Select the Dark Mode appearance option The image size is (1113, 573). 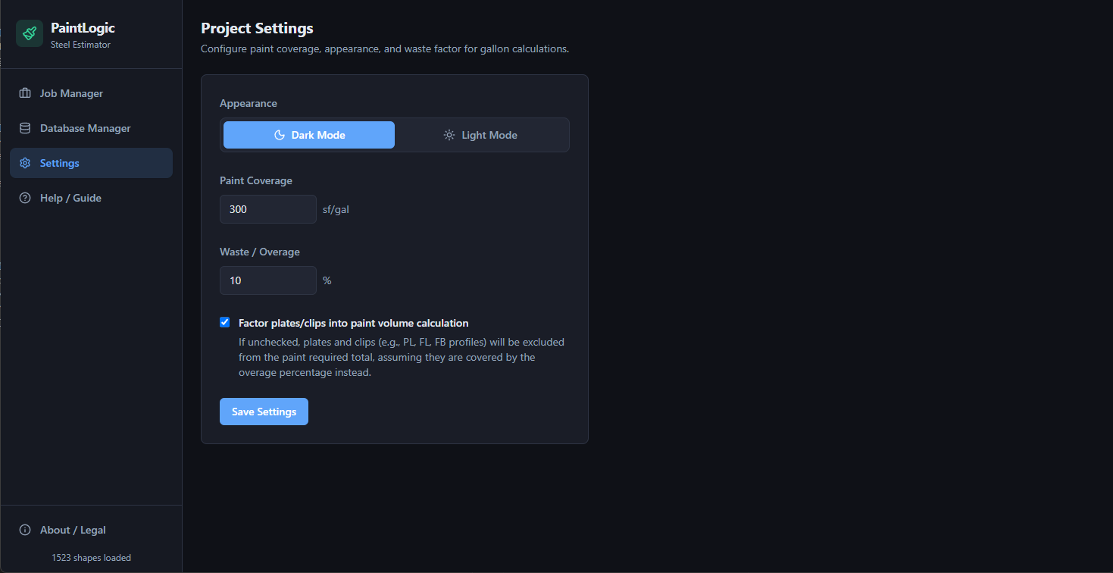[x=309, y=135]
